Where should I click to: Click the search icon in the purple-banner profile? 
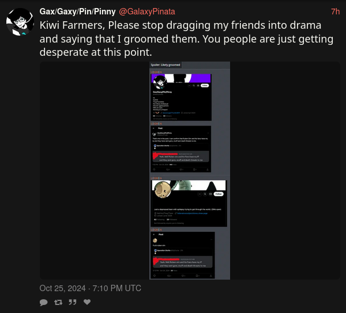(x=194, y=85)
